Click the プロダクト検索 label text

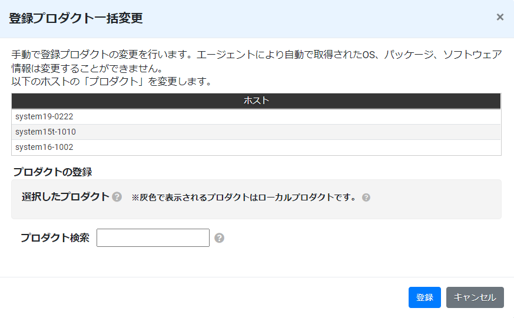click(55, 237)
